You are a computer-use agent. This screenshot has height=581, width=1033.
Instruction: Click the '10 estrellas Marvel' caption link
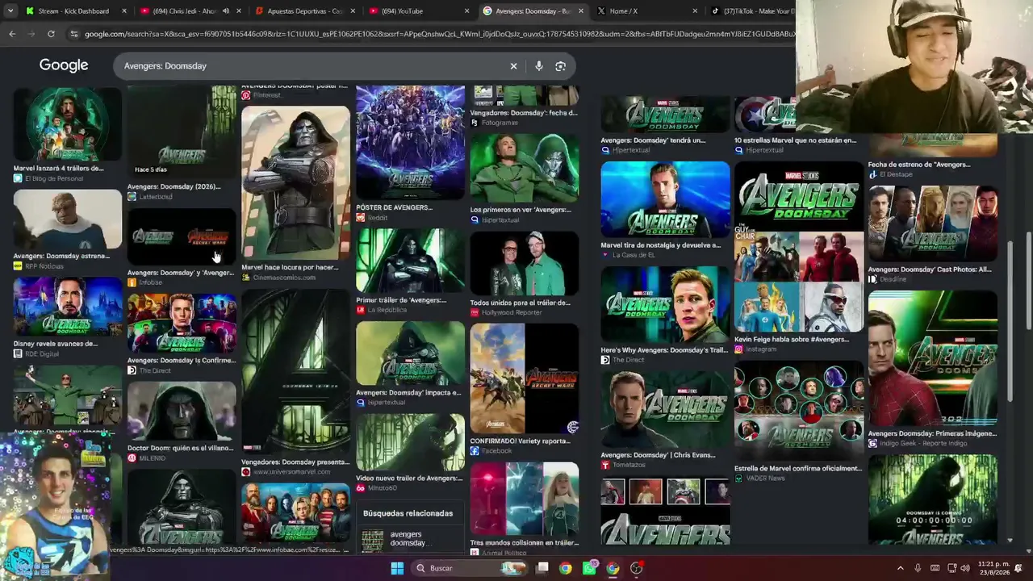click(x=795, y=140)
